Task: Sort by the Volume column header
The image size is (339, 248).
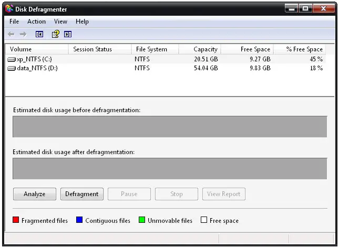Action: click(x=37, y=49)
